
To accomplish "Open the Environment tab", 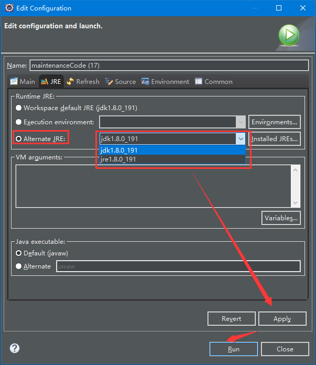I will 166,81.
